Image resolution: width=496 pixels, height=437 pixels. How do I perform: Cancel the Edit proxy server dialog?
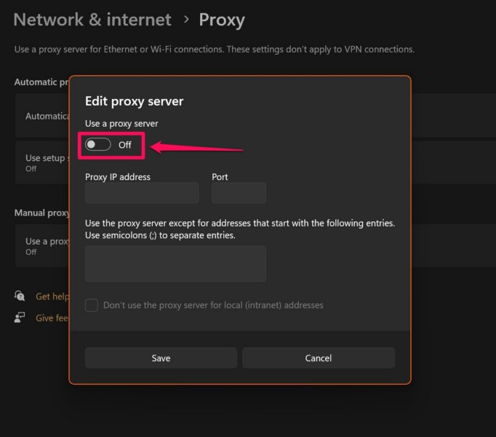(319, 358)
